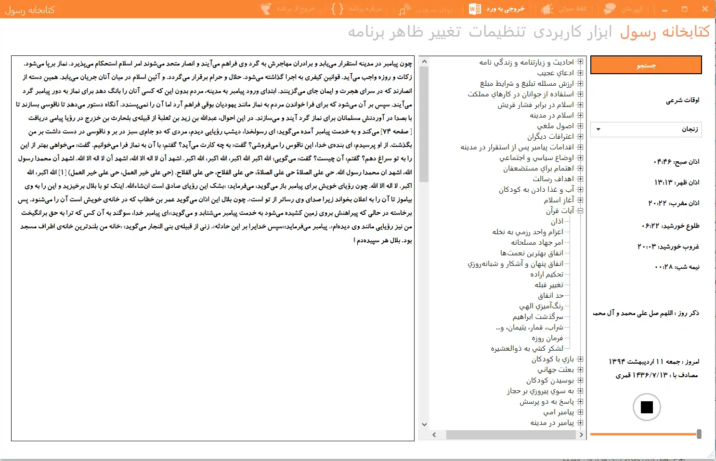The width and height of the screenshot is (716, 461).
Task: Select the تغيير قبله item
Action: coord(549,285)
